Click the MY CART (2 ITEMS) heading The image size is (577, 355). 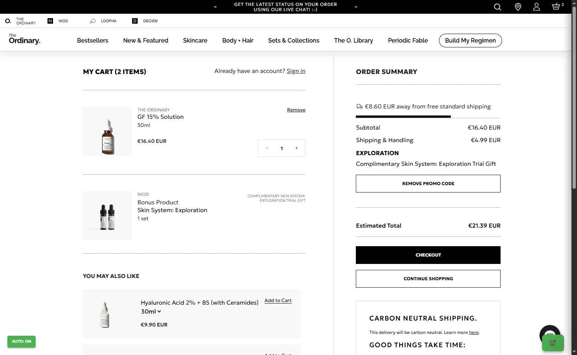pos(115,72)
